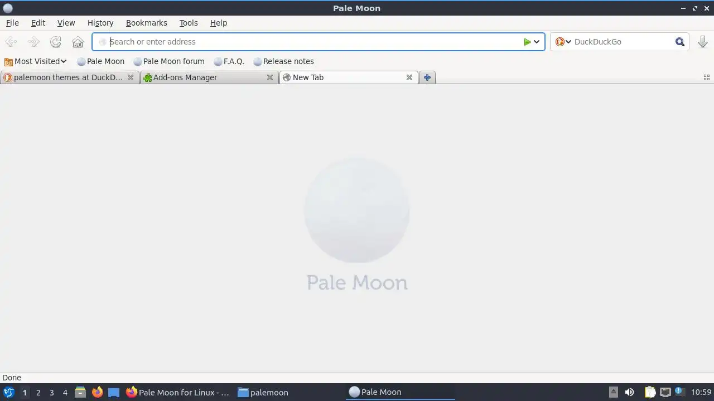Click the update notification tray icon
Image resolution: width=714 pixels, height=401 pixels.
[x=679, y=392]
